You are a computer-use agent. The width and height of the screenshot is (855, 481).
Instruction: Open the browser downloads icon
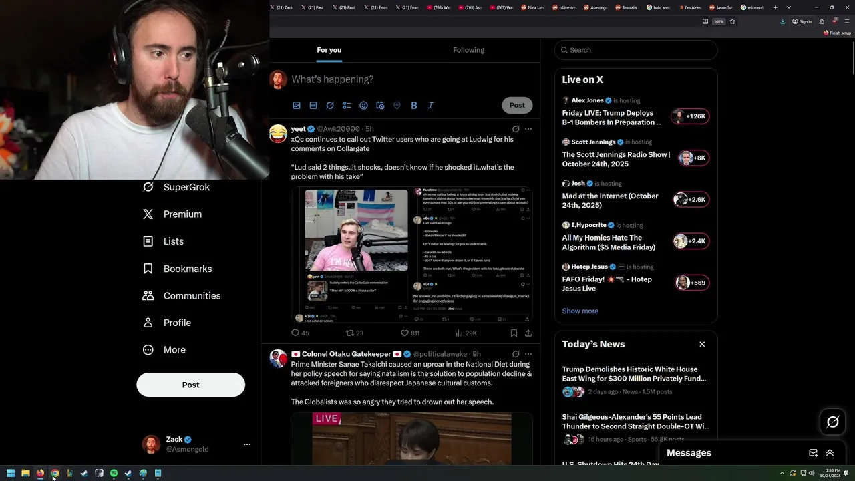[782, 21]
